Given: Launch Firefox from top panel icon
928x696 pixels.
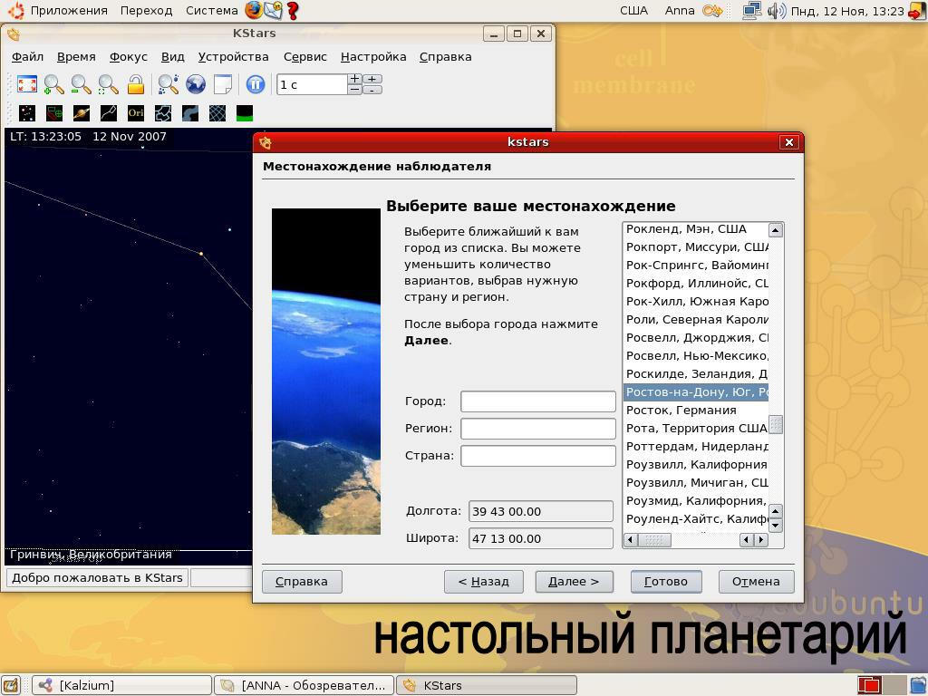Looking at the screenshot, I should pos(254,10).
